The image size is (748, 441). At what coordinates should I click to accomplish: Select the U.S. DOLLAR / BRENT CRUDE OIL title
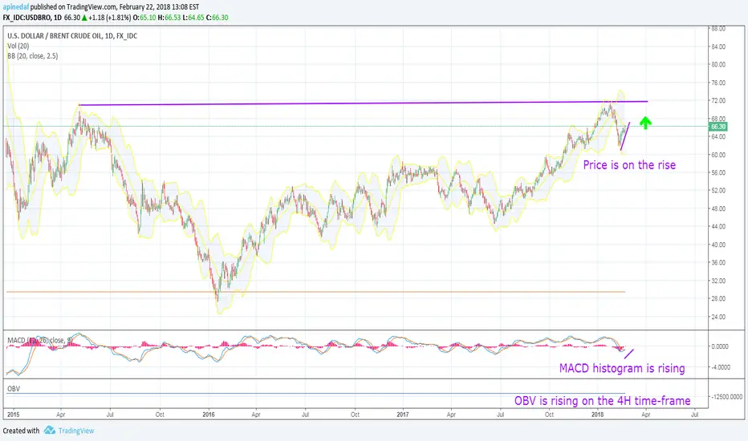click(x=72, y=36)
